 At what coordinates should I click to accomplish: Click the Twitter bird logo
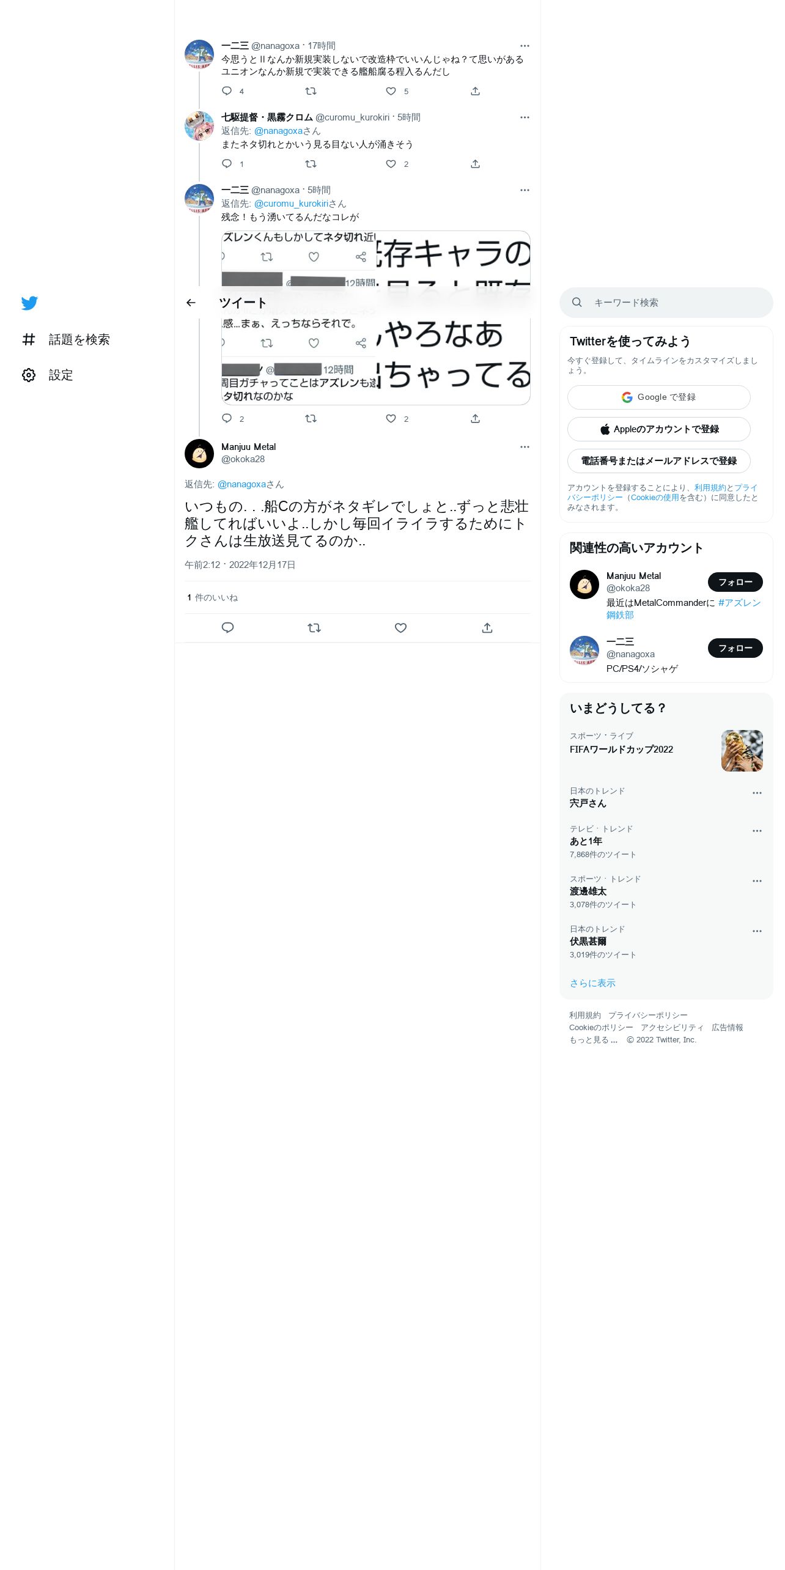[x=29, y=303]
